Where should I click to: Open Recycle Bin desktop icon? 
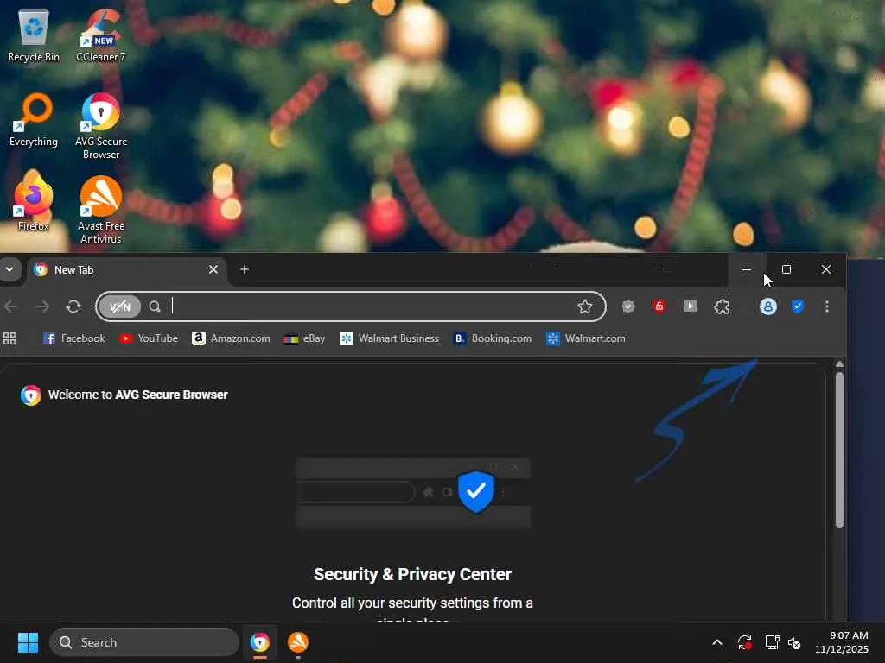tap(34, 35)
